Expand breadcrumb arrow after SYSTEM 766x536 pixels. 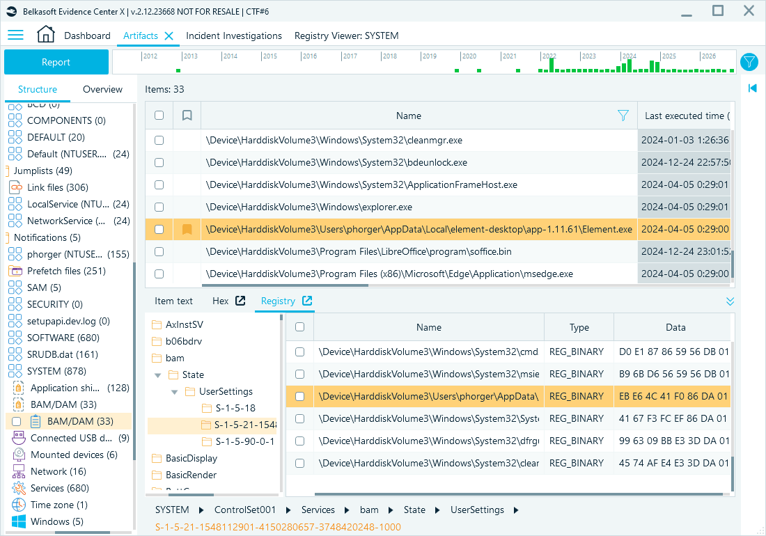point(201,510)
